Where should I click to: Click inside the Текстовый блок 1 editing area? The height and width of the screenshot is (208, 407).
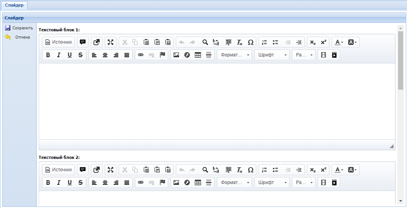[x=216, y=101]
